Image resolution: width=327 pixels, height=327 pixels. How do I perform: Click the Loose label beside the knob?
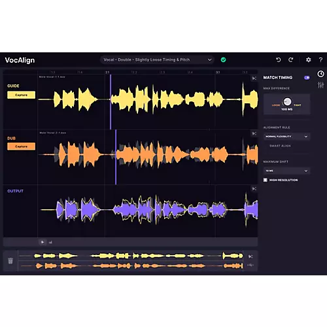[276, 105]
